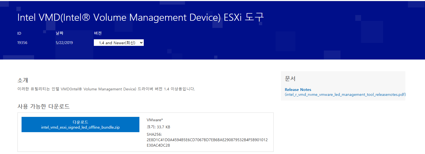
Task: Select the SHA256 checksum value text
Action: [207, 143]
